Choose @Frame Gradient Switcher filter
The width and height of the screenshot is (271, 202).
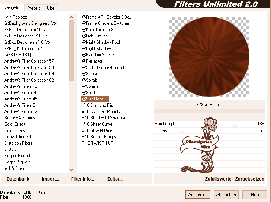click(106, 23)
